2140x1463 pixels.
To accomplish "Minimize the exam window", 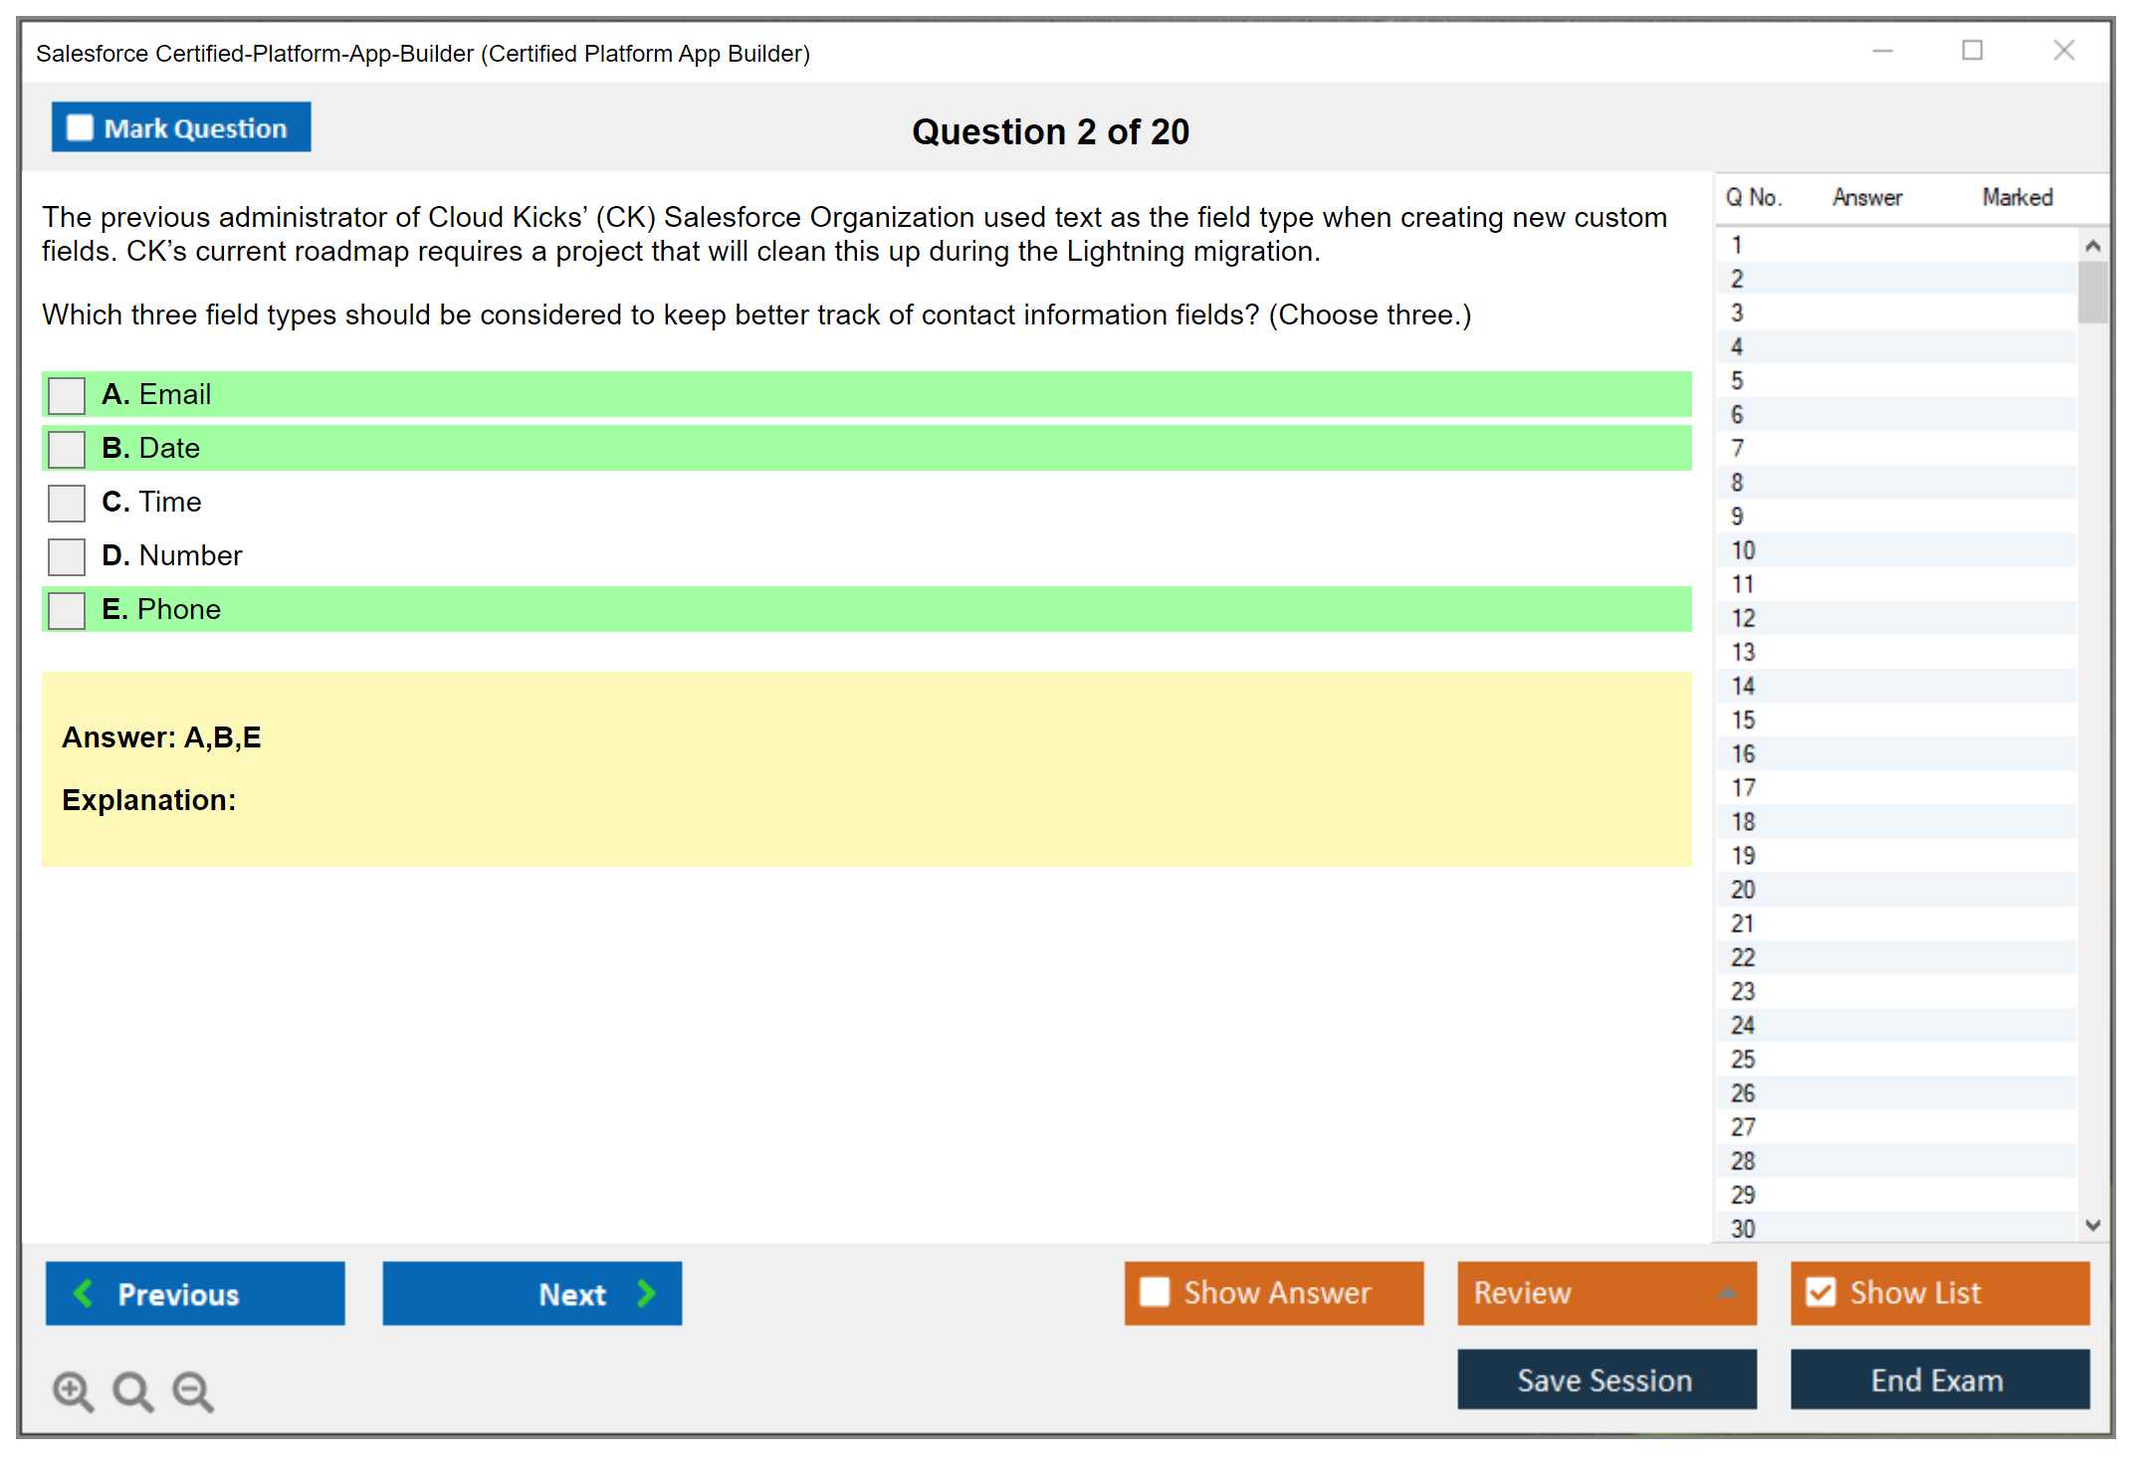I will [x=1882, y=51].
